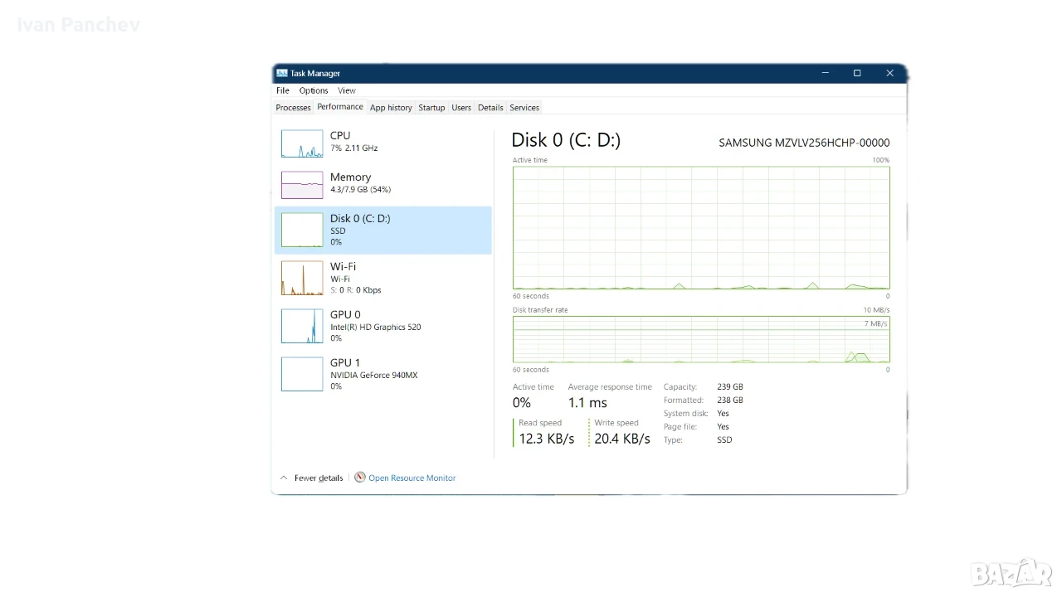Open the View menu
This screenshot has width=1062, height=597.
[x=347, y=90]
